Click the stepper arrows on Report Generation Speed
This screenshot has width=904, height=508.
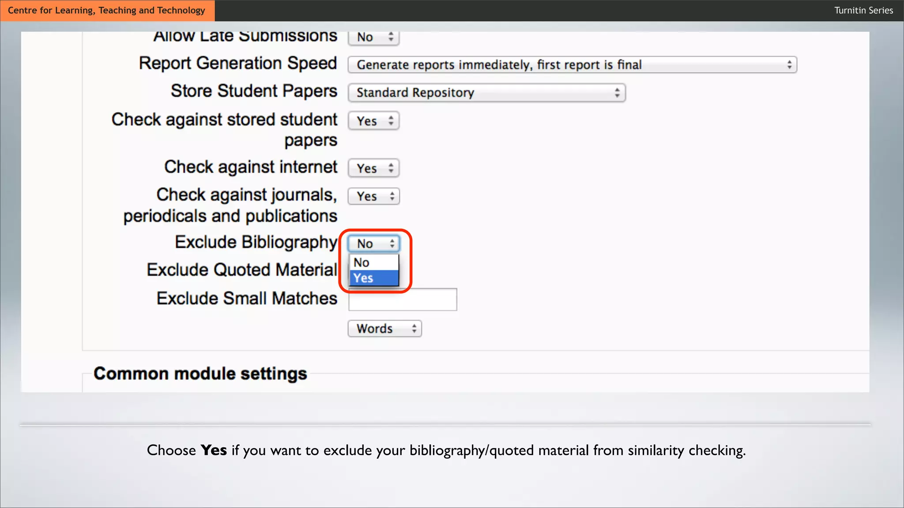coord(789,65)
